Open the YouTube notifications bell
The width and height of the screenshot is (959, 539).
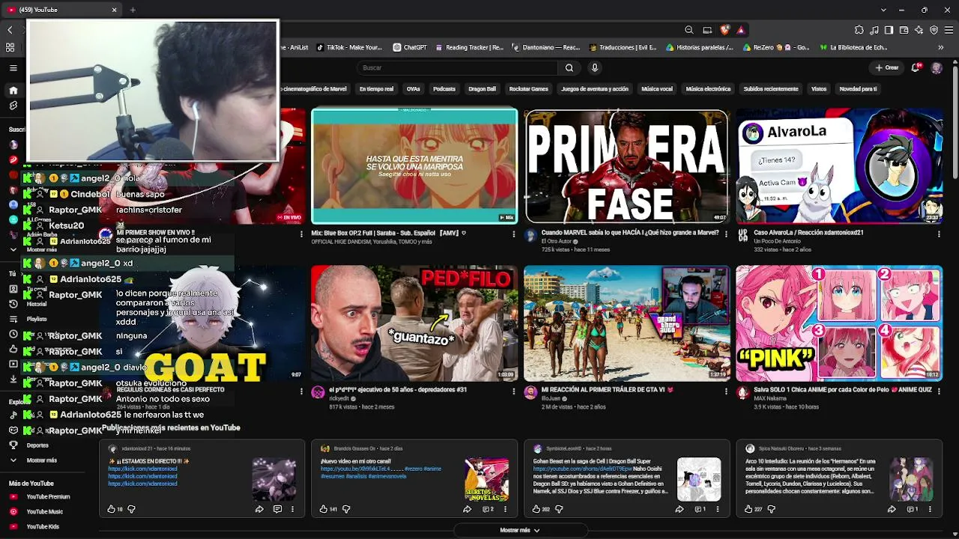point(916,68)
